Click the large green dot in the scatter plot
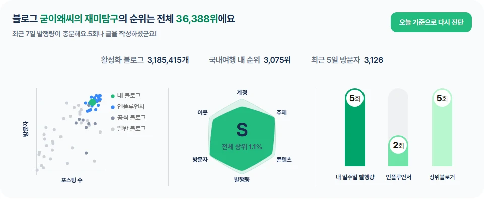484x199 pixels. [92, 103]
